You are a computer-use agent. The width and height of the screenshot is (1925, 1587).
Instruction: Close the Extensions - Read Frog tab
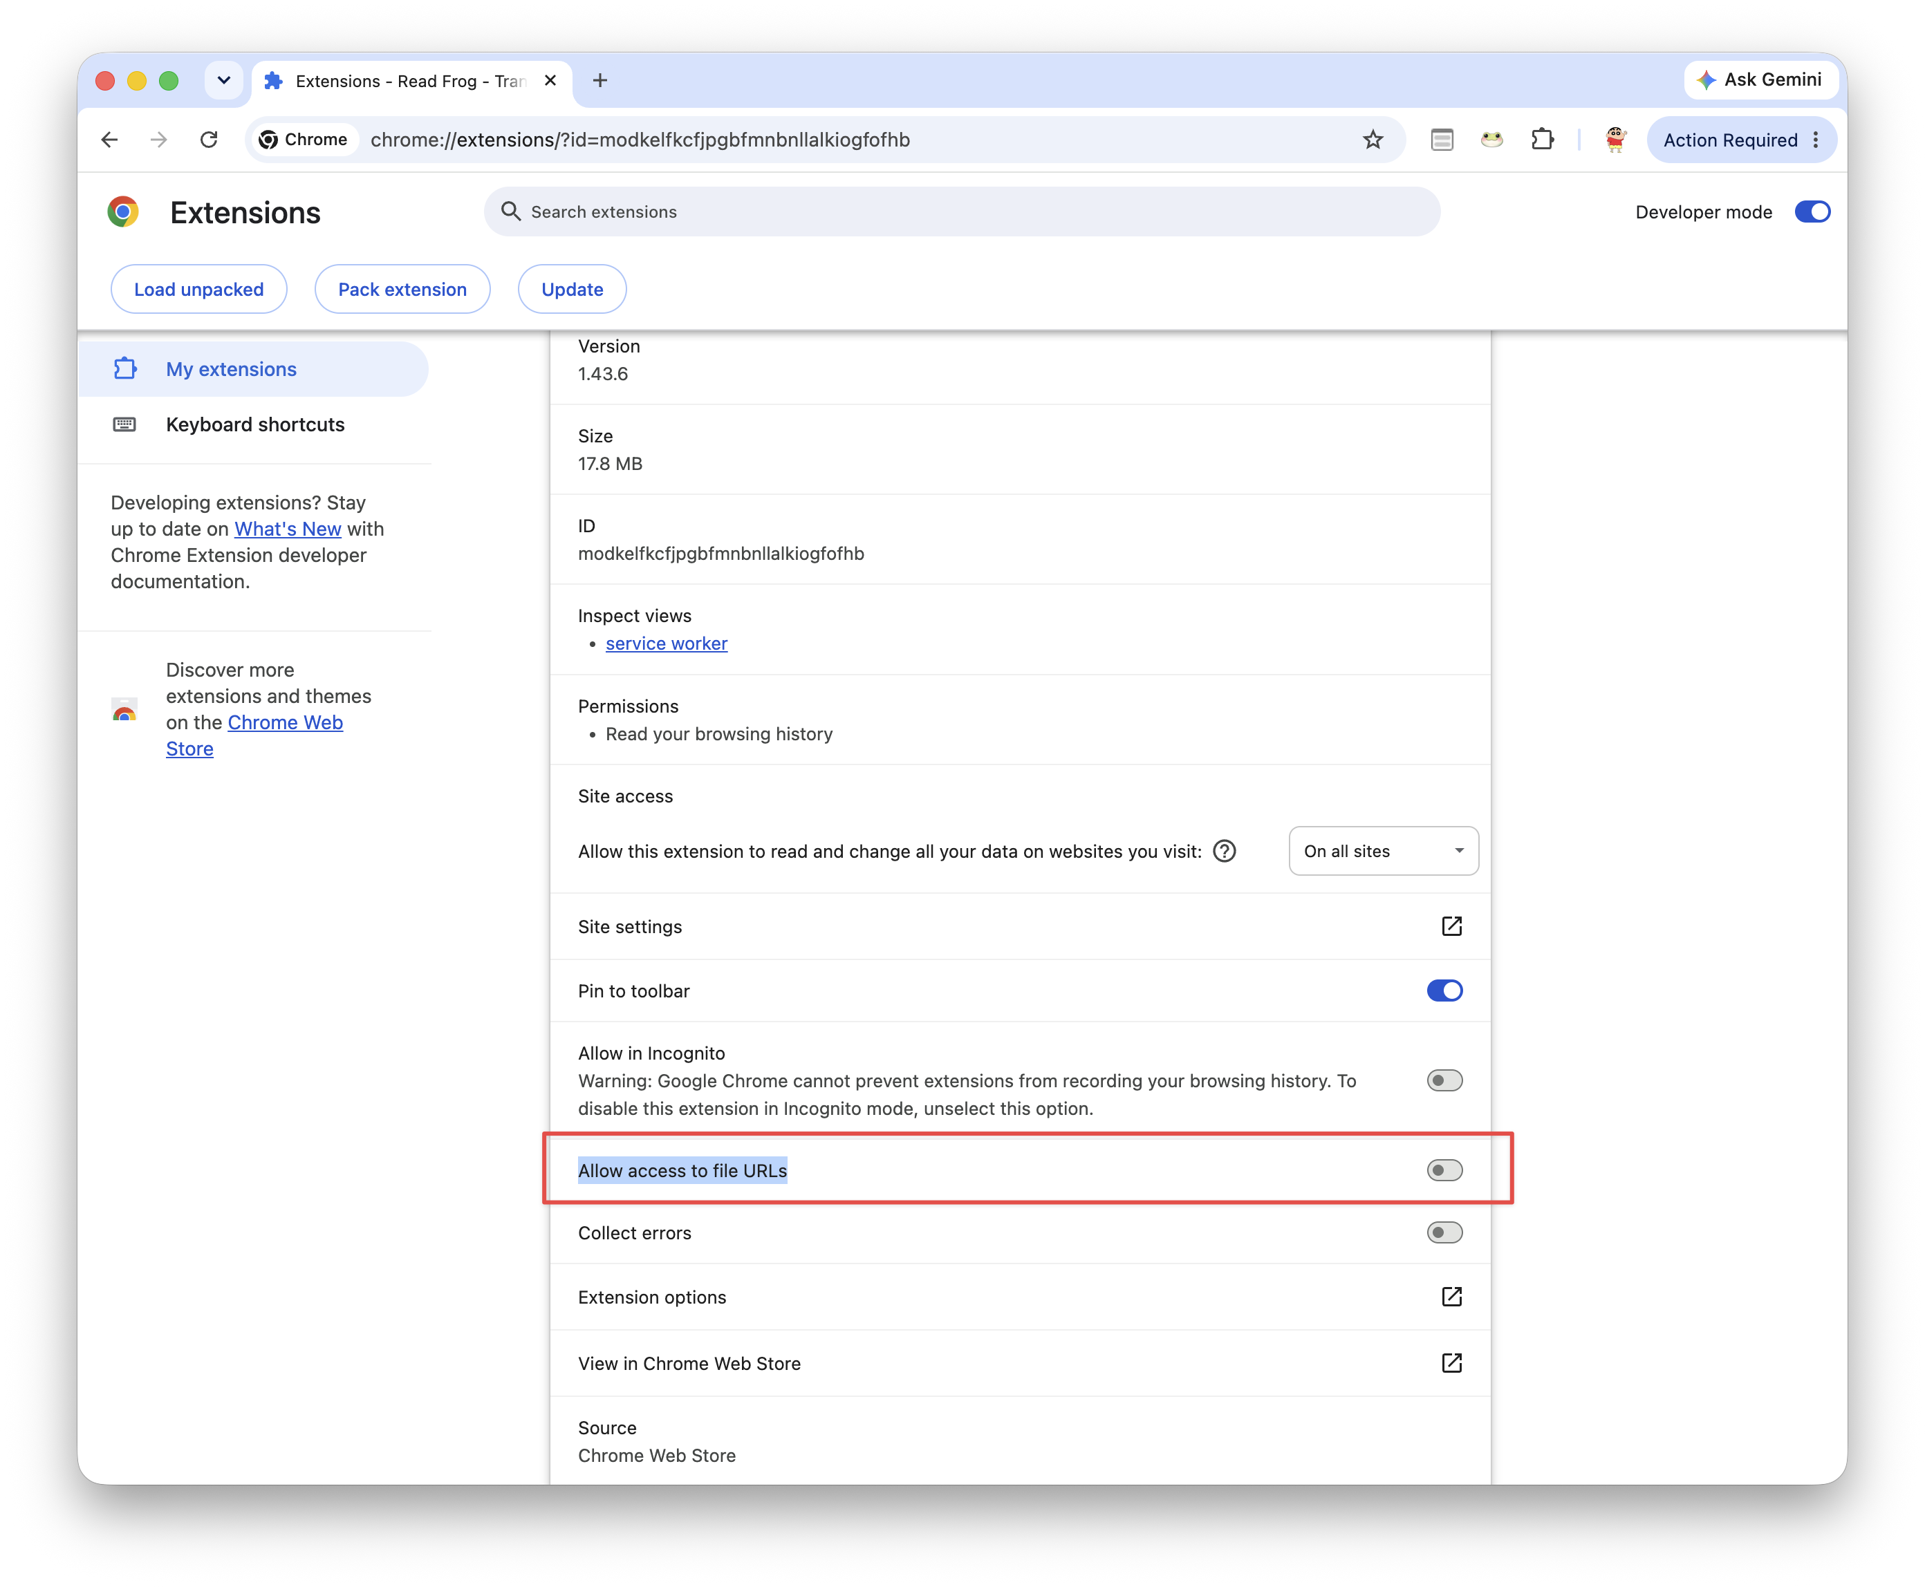(x=550, y=80)
